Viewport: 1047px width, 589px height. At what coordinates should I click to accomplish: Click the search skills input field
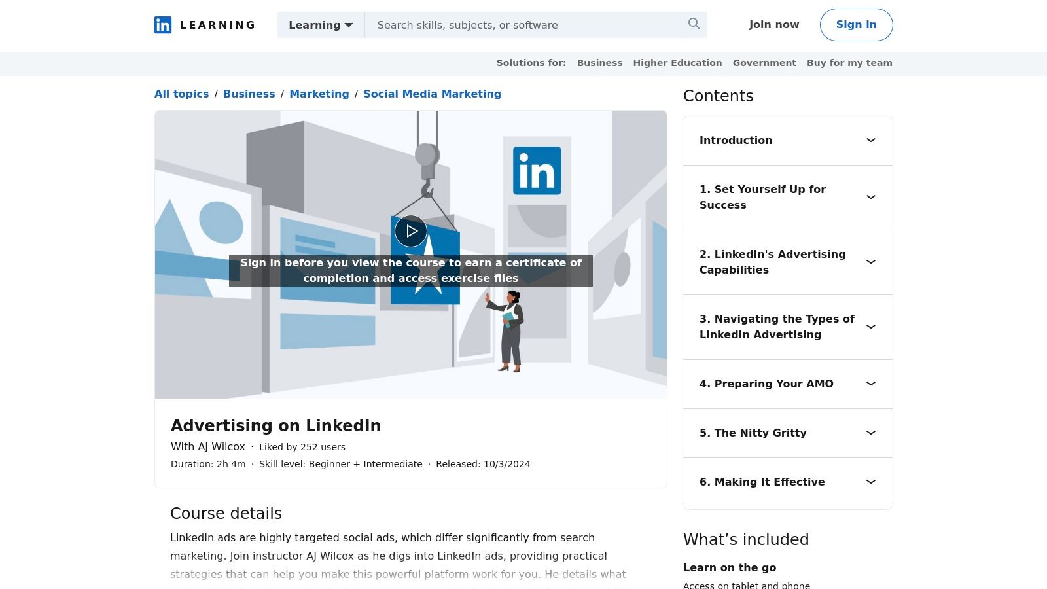(x=522, y=25)
